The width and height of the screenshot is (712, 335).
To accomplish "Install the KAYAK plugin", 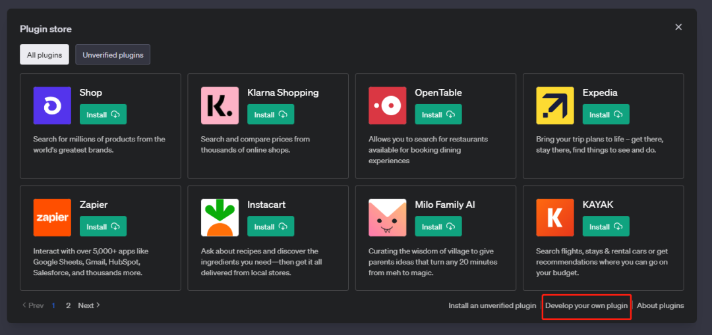I will pos(606,226).
